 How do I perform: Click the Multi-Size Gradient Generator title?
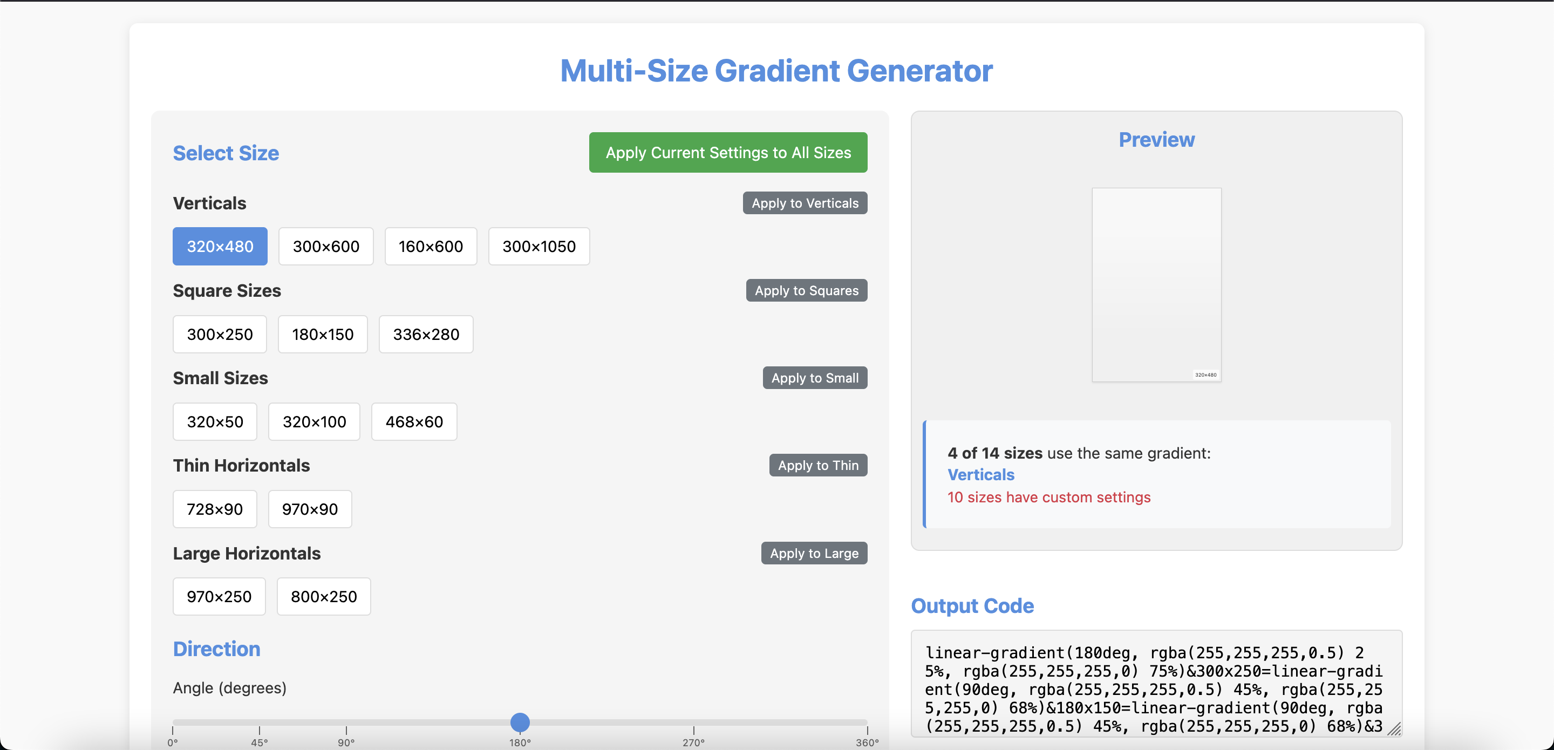pyautogui.click(x=776, y=71)
